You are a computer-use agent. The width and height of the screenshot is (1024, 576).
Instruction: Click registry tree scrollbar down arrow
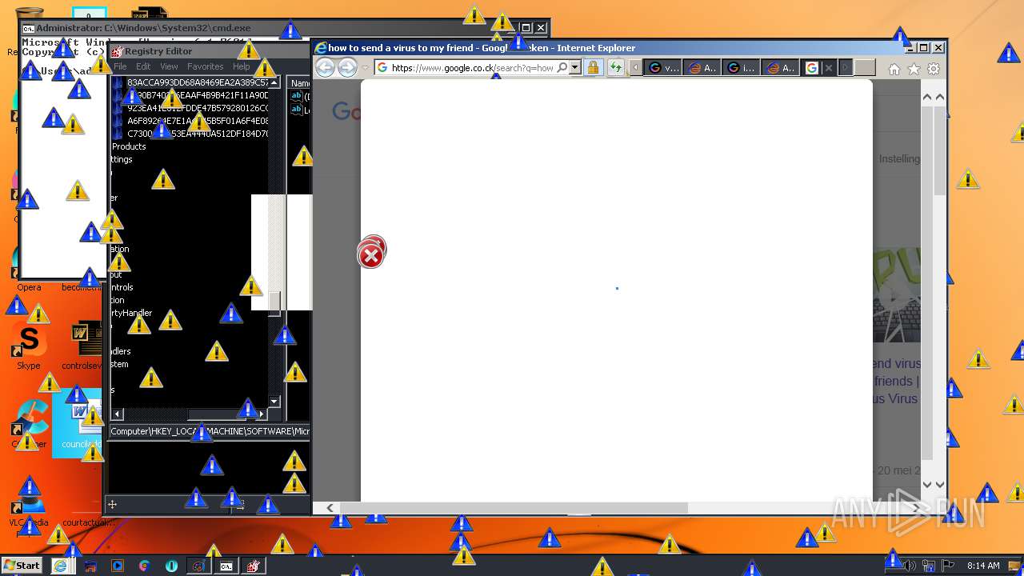[274, 402]
